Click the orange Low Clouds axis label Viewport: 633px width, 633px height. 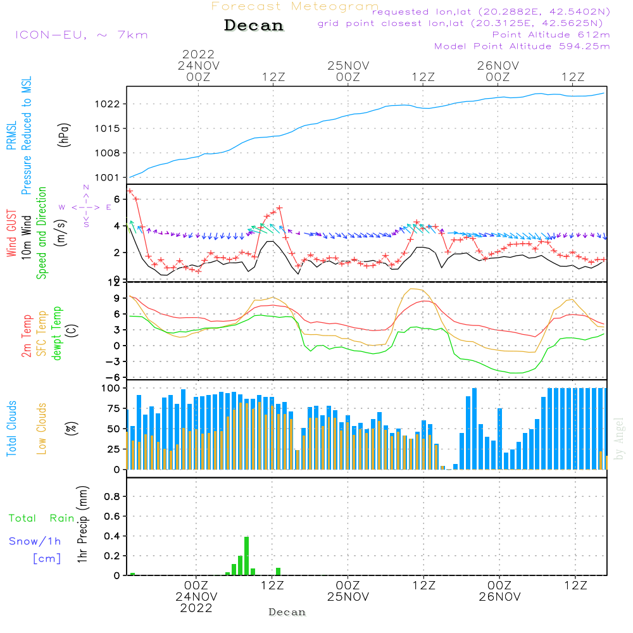pyautogui.click(x=42, y=429)
